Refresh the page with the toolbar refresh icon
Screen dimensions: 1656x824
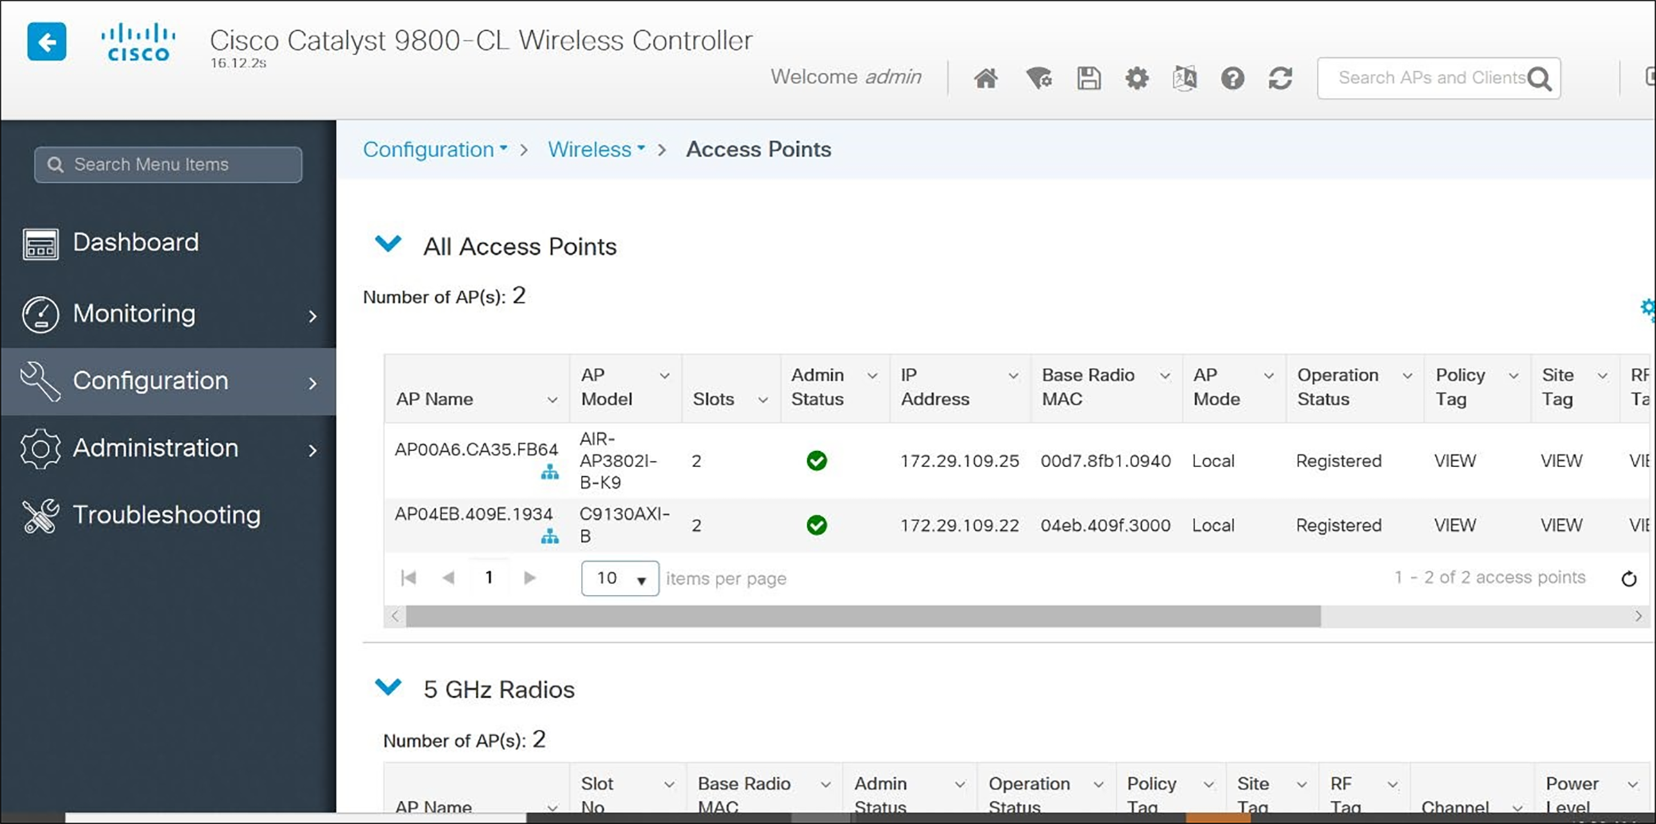[1280, 78]
